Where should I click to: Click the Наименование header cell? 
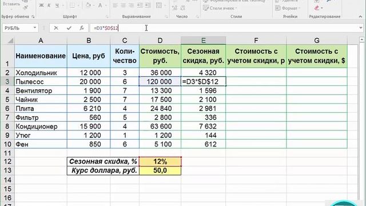point(41,56)
